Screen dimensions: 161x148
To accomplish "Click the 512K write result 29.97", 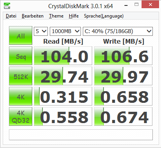I will [123, 76].
